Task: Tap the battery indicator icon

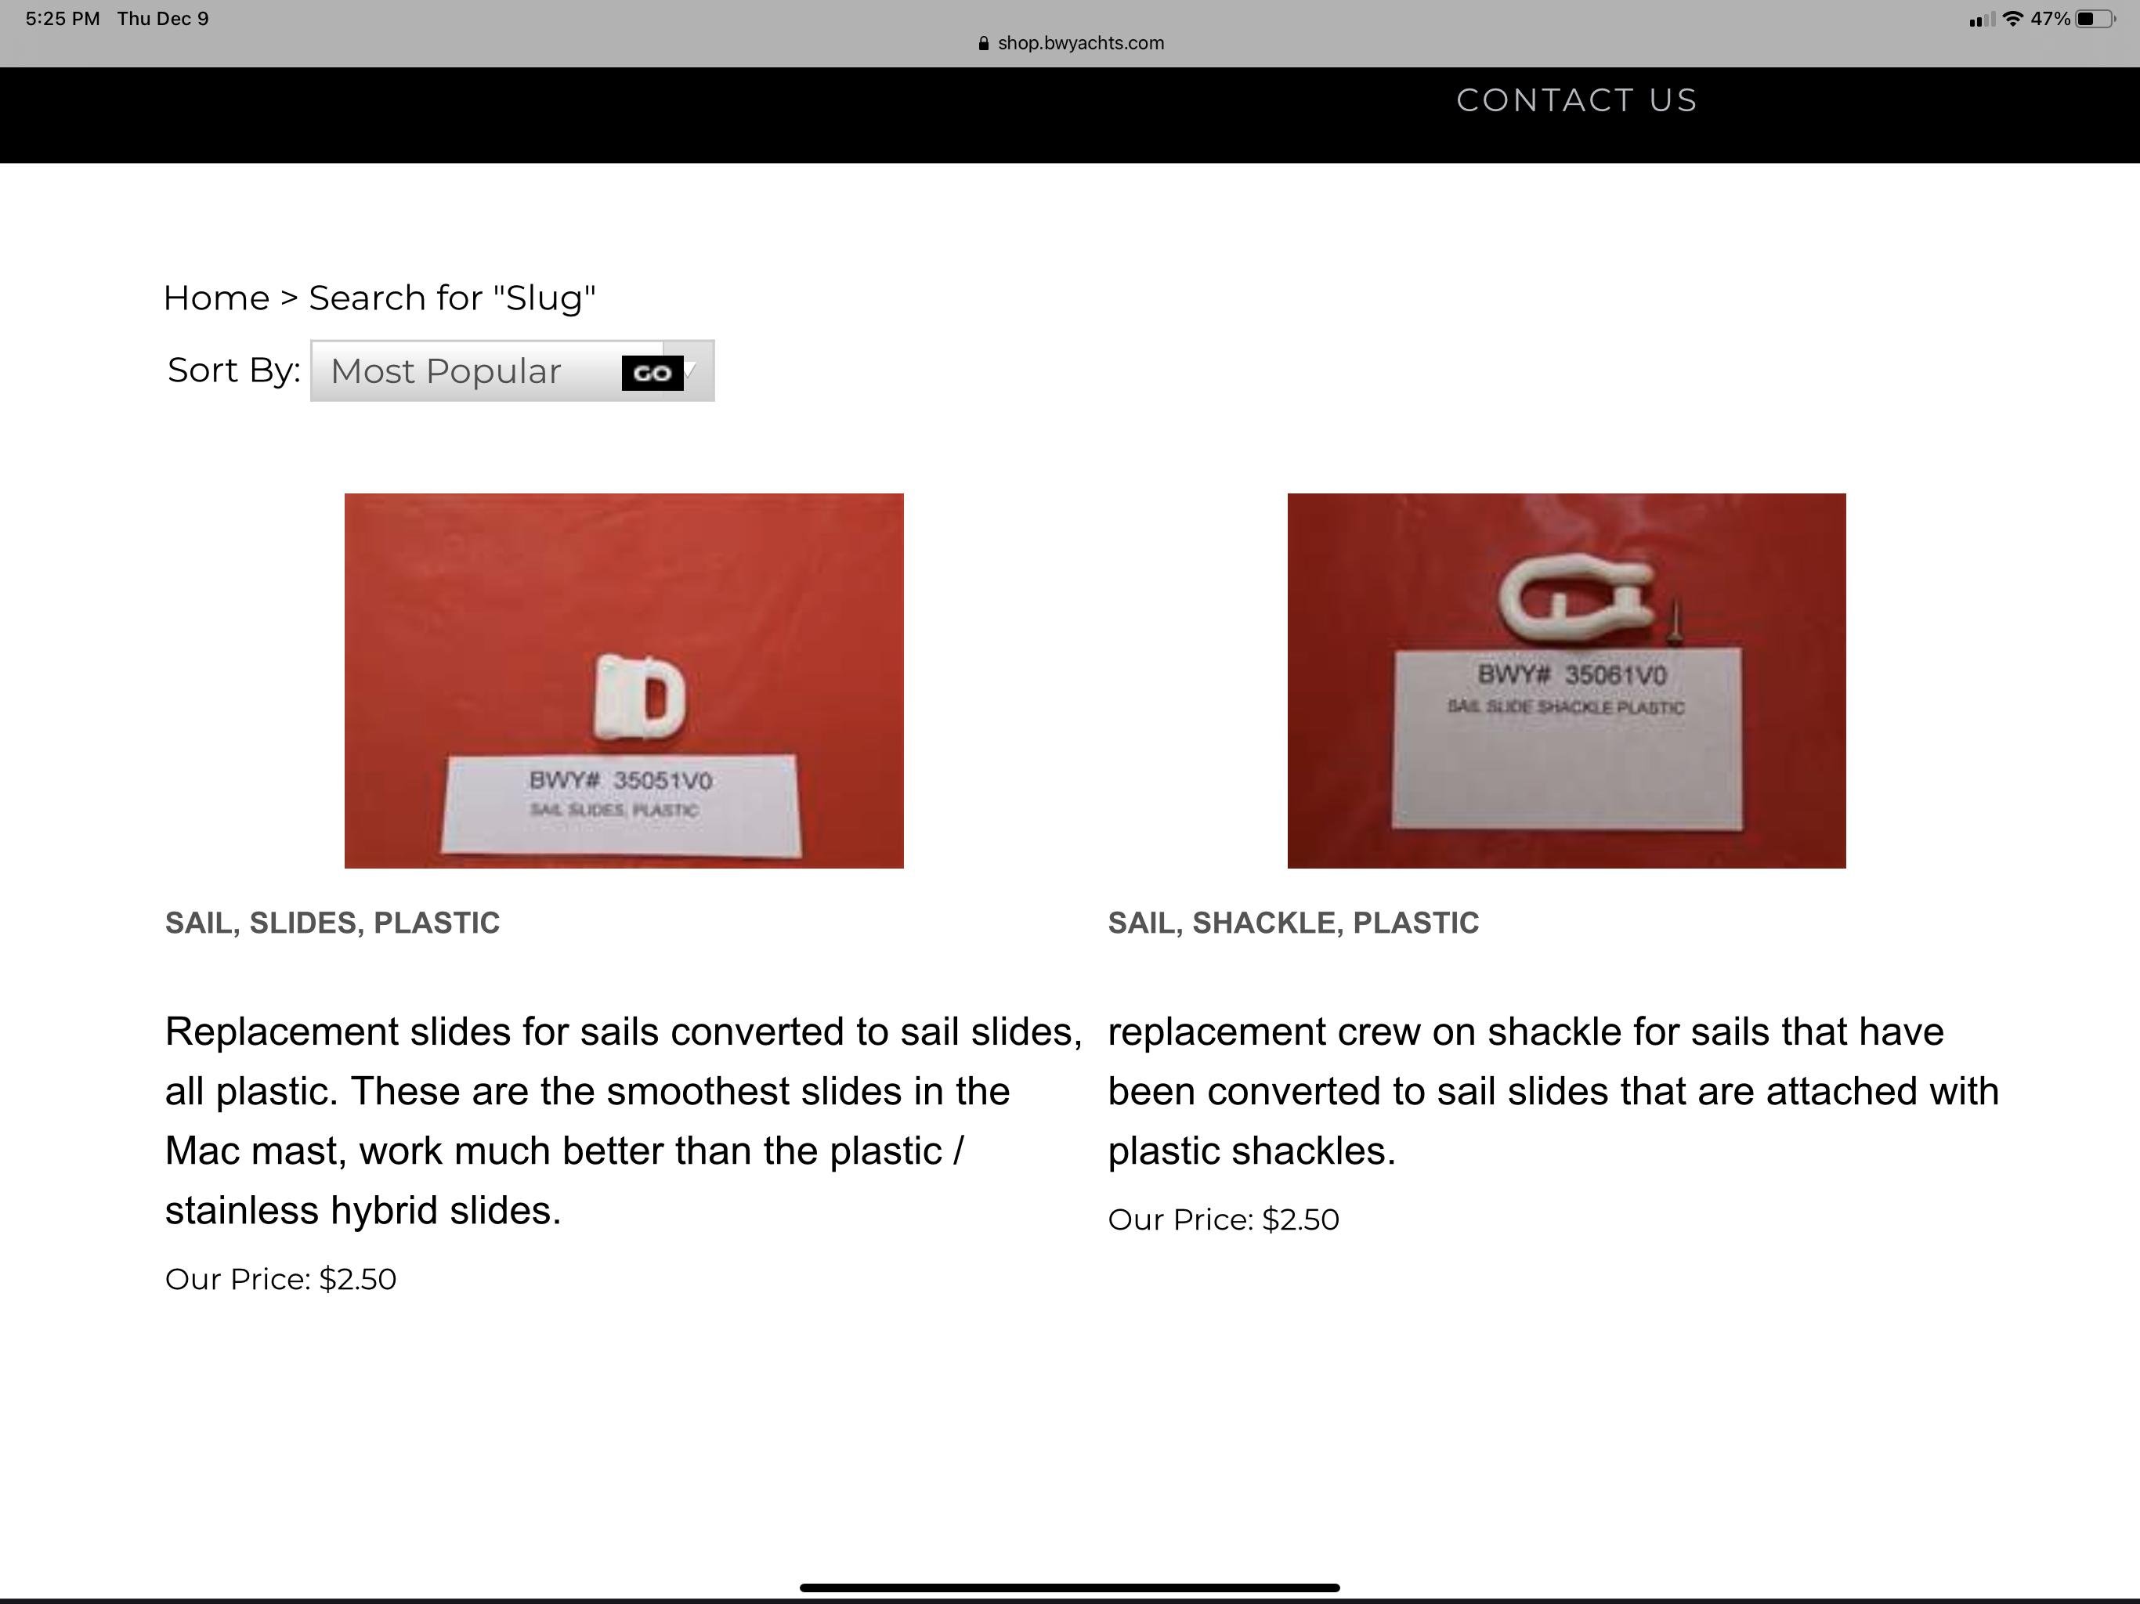Action: click(x=2095, y=20)
